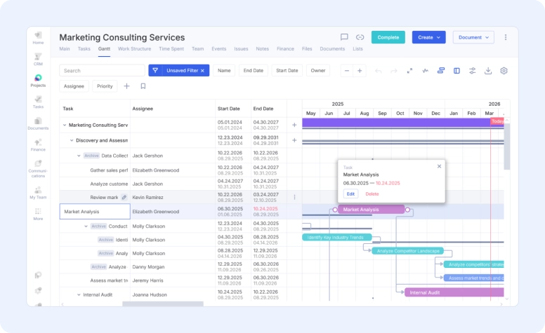545x333 pixels.
Task: Click the Internal Audit Gantt bar
Action: (x=454, y=292)
